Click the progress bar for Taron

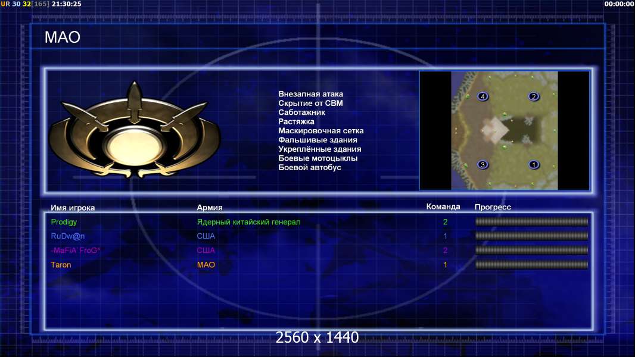pyautogui.click(x=531, y=265)
